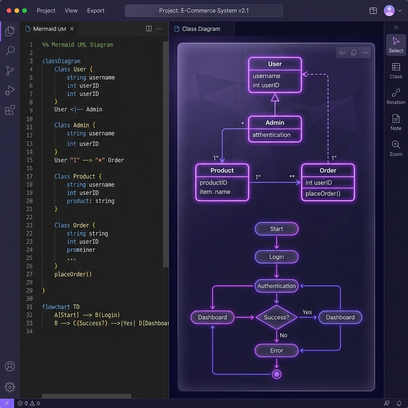Click the Start flowchart node

pyautogui.click(x=277, y=229)
